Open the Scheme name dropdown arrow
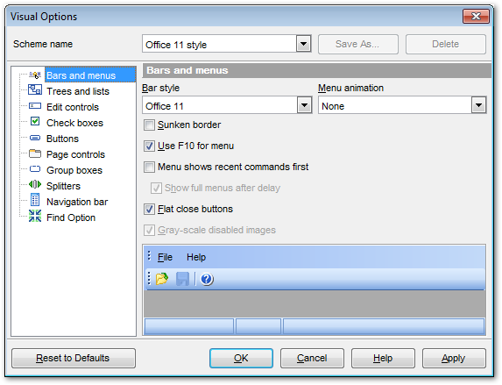Viewport: 502px width, 385px height. (x=303, y=44)
